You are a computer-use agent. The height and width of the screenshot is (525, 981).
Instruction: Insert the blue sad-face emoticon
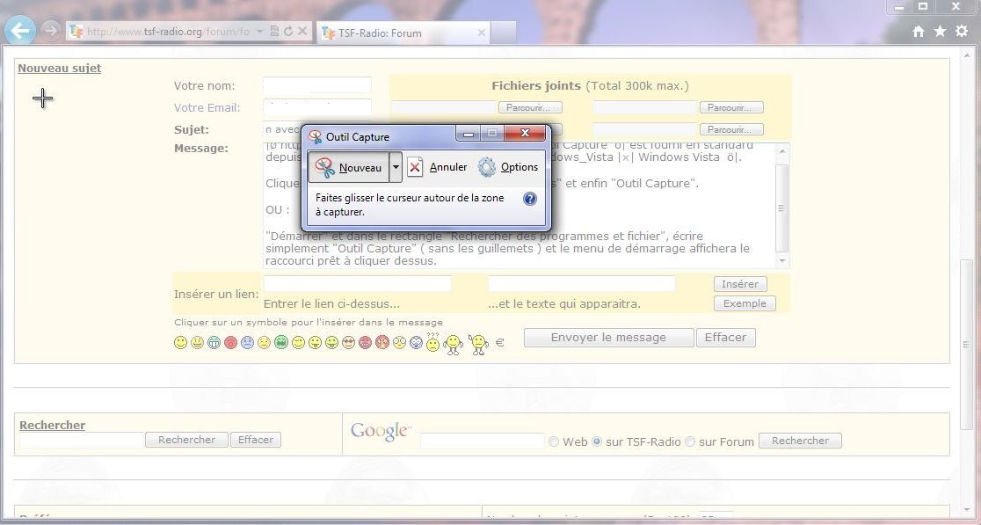coord(247,342)
